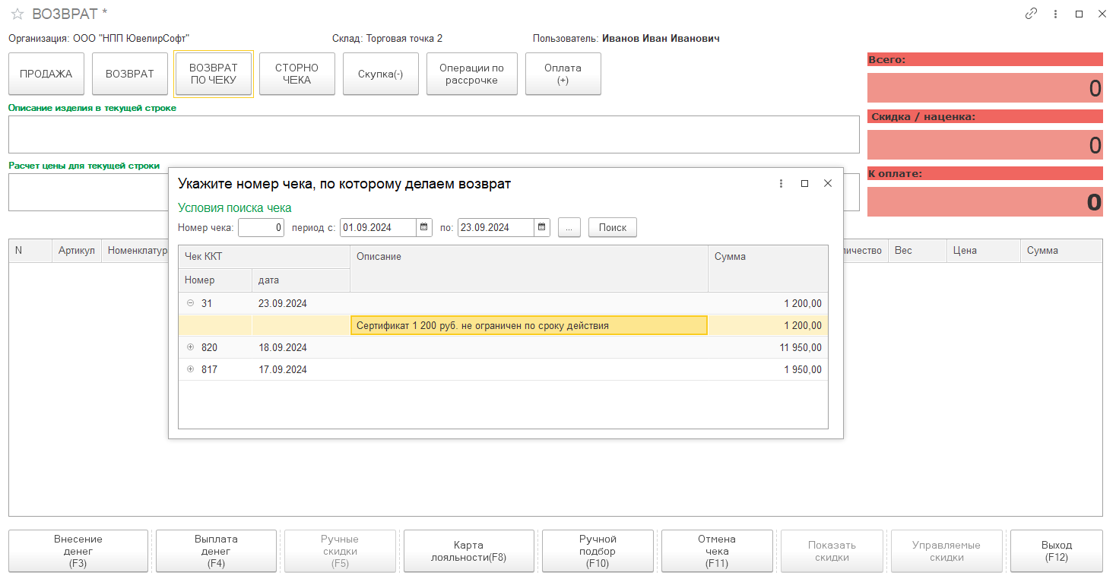The image size is (1116, 579).
Task: Click Скидка / наценка value field
Action: click(x=985, y=145)
